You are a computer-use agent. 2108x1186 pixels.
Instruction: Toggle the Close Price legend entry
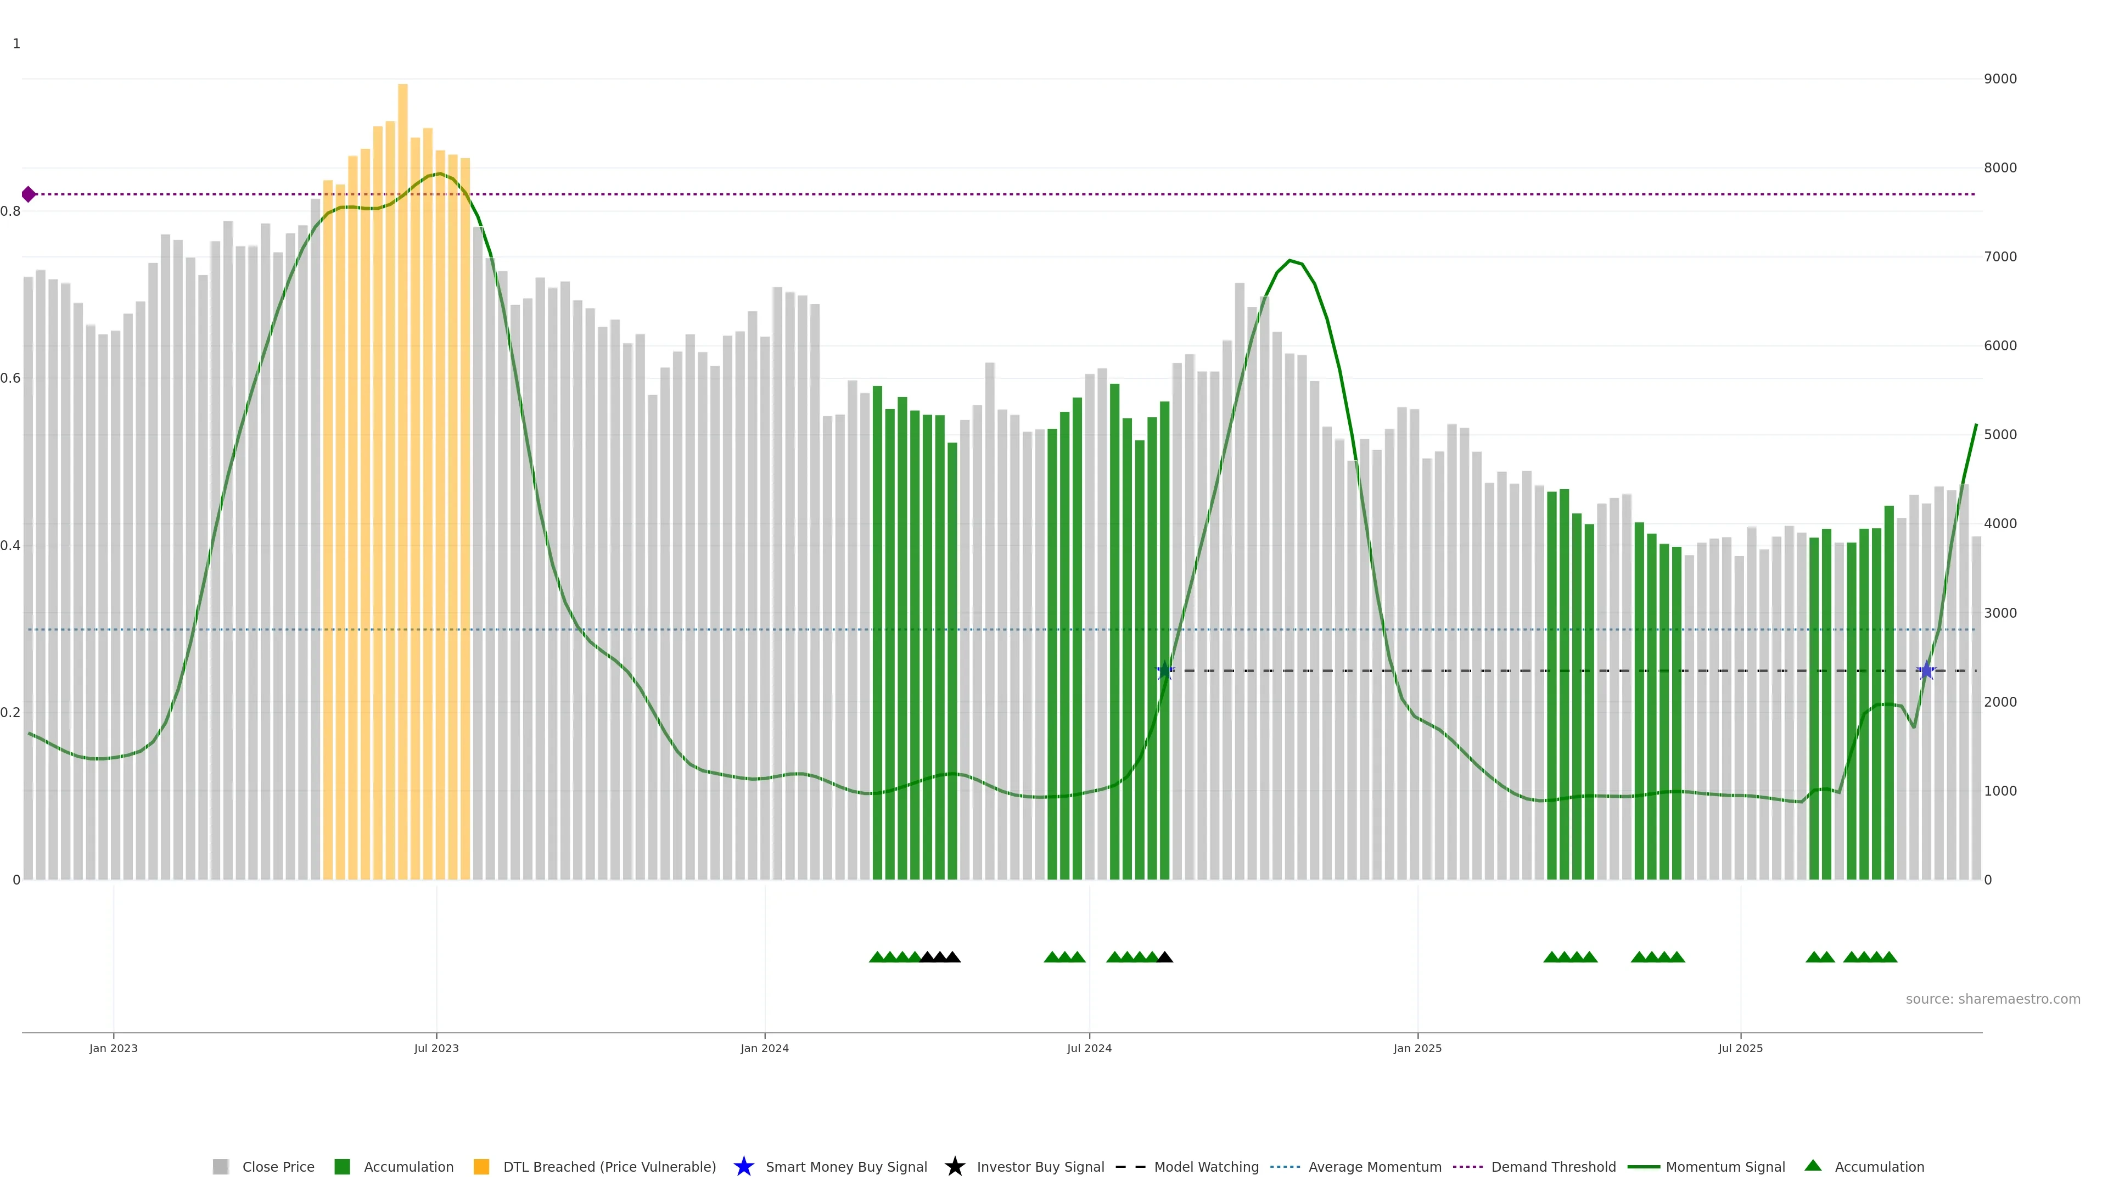pyautogui.click(x=277, y=1167)
